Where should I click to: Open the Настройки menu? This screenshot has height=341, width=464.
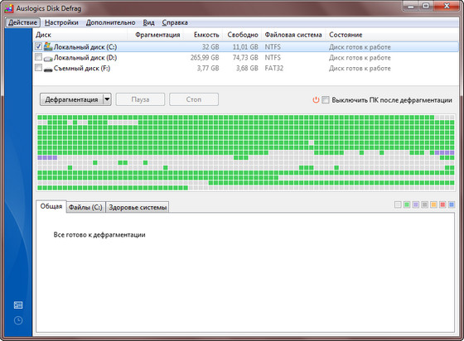pyautogui.click(x=61, y=22)
